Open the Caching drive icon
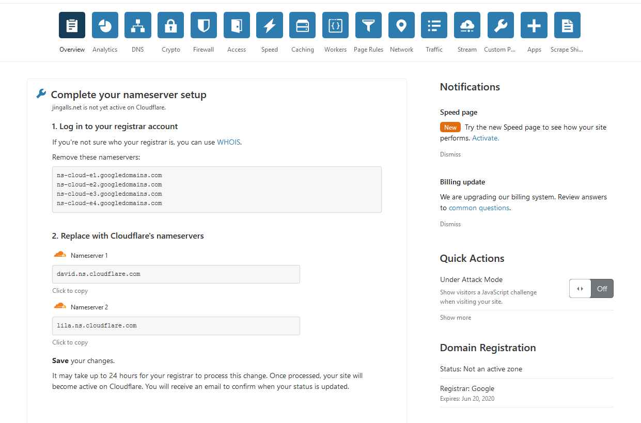The height and width of the screenshot is (423, 641). 303,25
